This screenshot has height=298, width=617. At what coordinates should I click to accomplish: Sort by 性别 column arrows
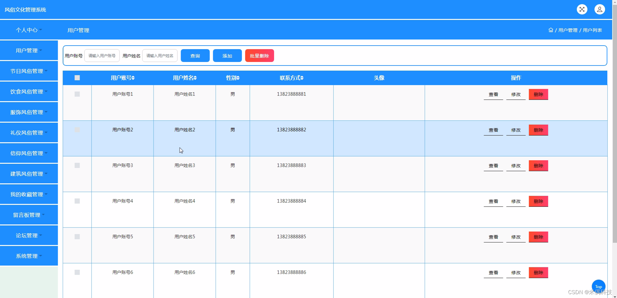coord(238,78)
